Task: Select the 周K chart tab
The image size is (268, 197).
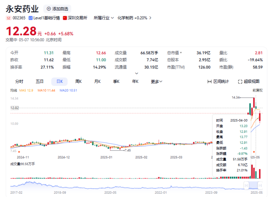Action: 78,82
